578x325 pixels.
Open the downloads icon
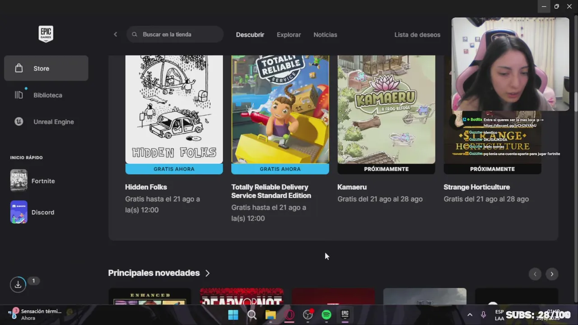point(18,284)
